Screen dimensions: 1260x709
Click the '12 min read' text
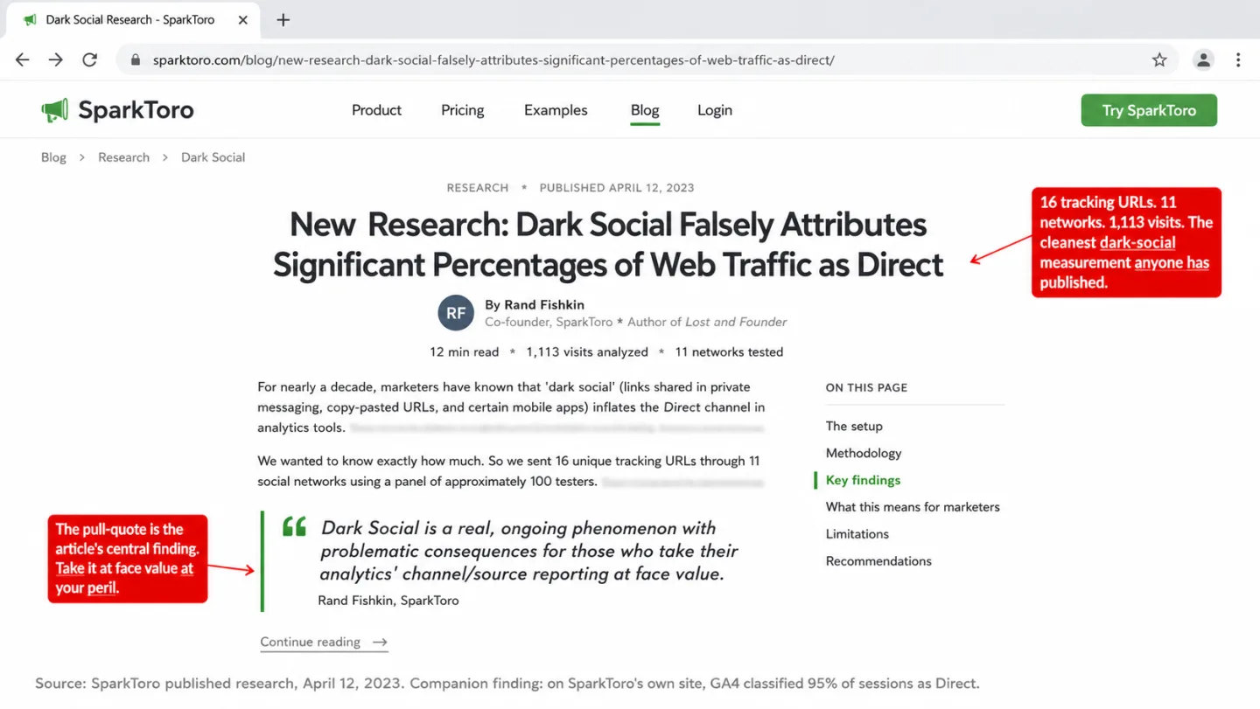[x=464, y=352]
